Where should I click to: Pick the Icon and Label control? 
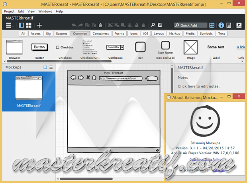(166, 50)
